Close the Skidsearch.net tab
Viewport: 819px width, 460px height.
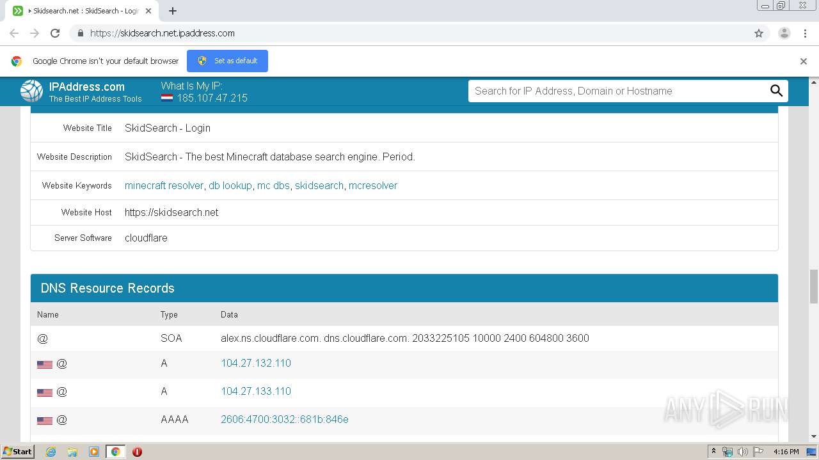click(x=148, y=11)
